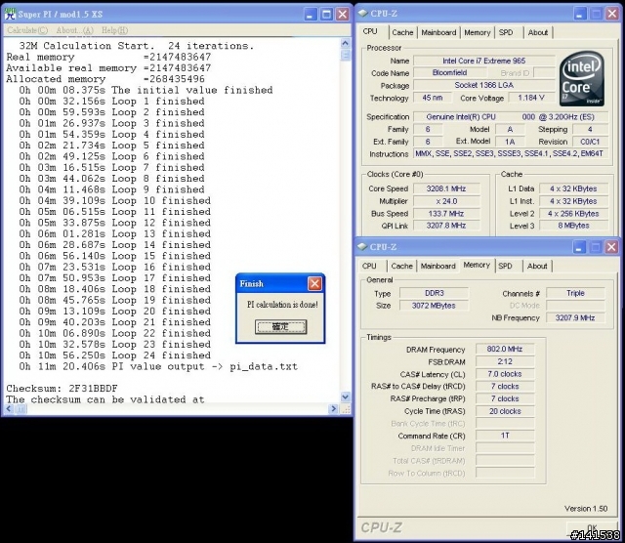The image size is (625, 543).
Task: Switch to Mainboard tab in lower CPU-Z
Action: coord(437,266)
